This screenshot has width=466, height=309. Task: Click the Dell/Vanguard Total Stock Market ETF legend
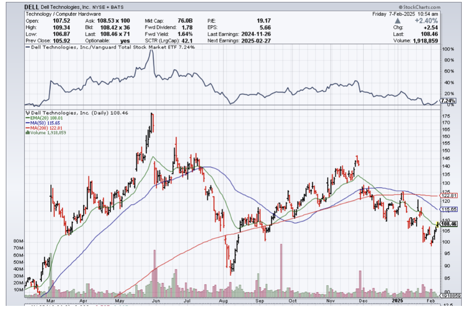click(110, 47)
